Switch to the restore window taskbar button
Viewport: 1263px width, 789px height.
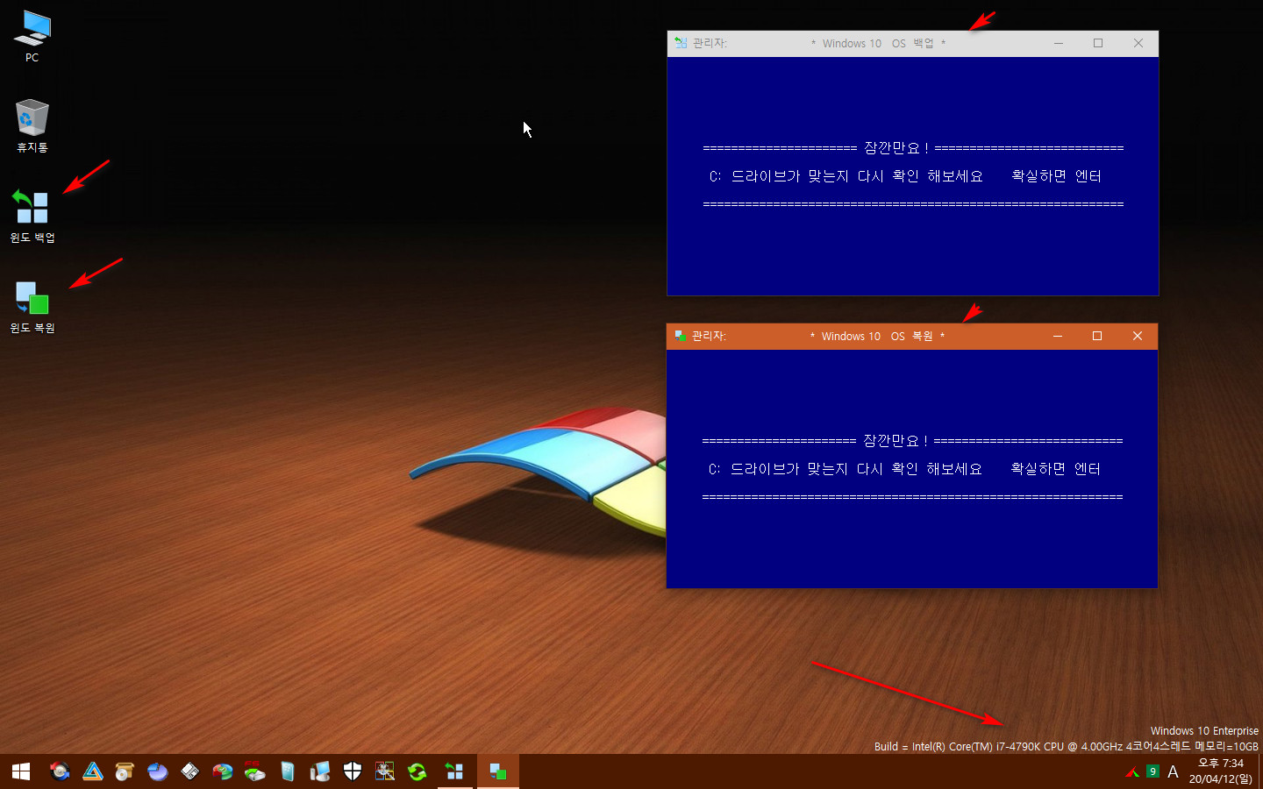click(498, 771)
